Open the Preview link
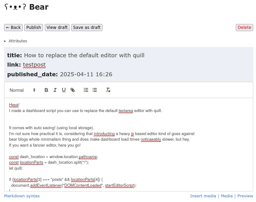The image size is (256, 202). tap(245, 196)
